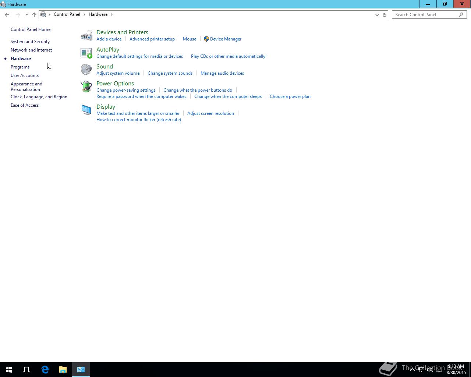
Task: Click Change system sounds
Action: [x=170, y=73]
